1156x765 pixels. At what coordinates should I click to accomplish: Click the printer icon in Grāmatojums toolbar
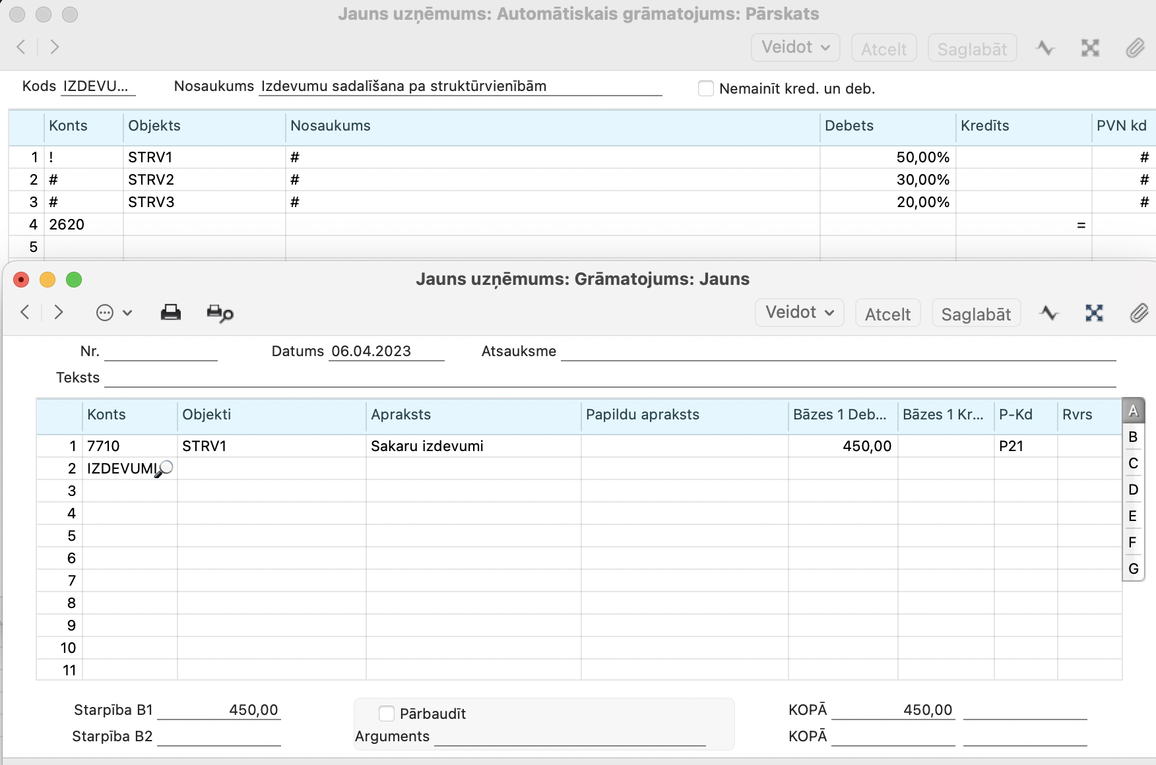click(x=171, y=313)
